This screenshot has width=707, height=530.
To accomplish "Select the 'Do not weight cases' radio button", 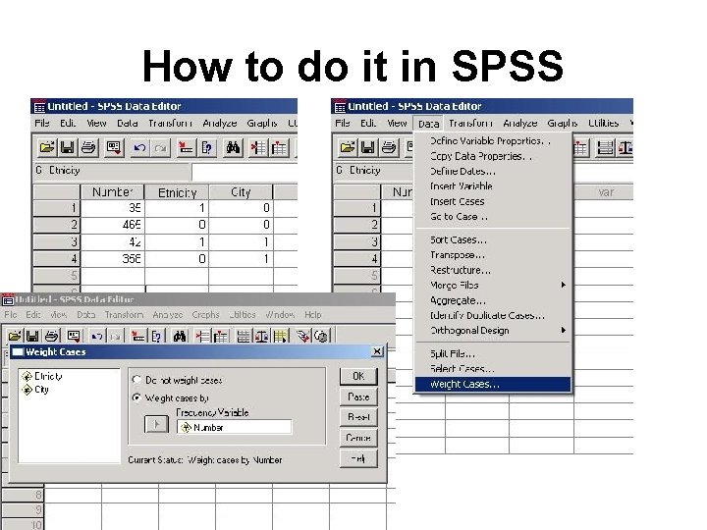I will click(x=136, y=380).
